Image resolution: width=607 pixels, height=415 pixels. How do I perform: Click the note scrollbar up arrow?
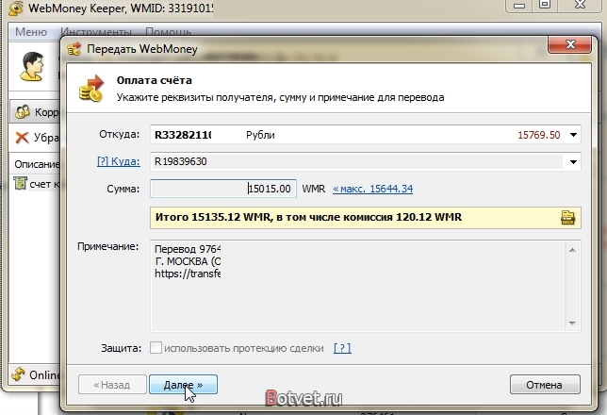[x=572, y=250]
